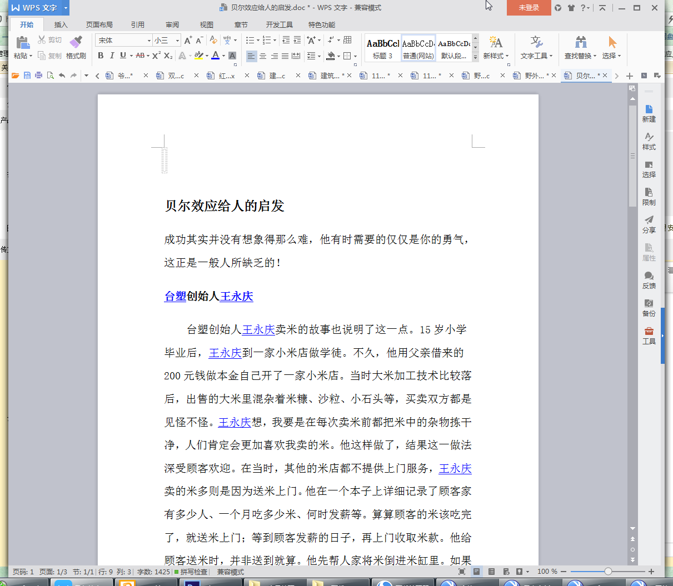The image size is (673, 586).
Task: Decrease paragraph indent
Action: point(286,40)
